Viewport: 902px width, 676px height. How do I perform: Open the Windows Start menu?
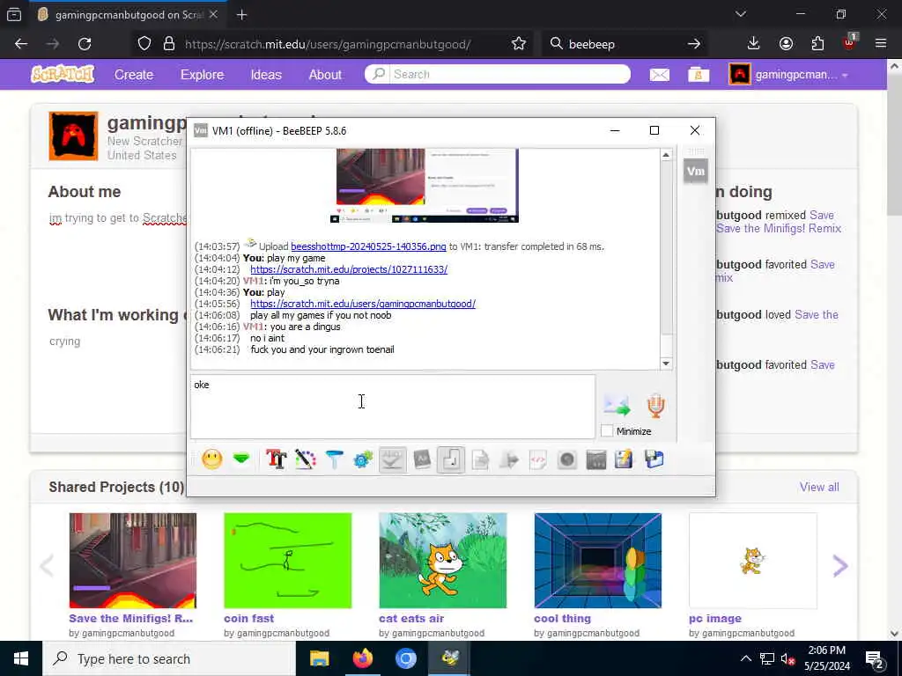tap(21, 658)
